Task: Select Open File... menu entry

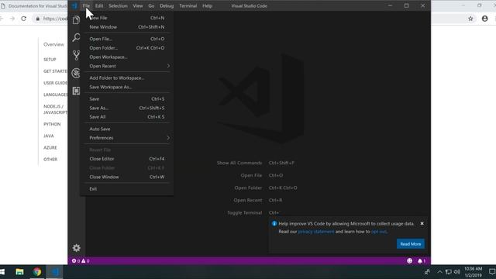Action: [126, 39]
